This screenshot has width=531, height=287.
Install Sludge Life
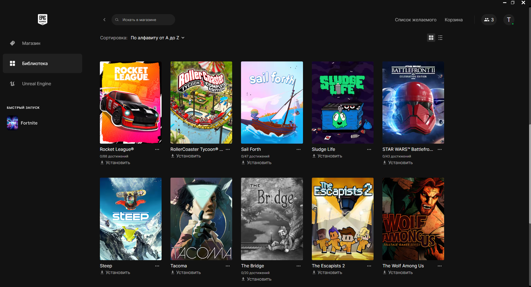[327, 156]
